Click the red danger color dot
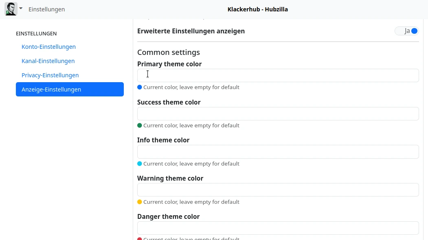428x240 pixels. tap(140, 239)
